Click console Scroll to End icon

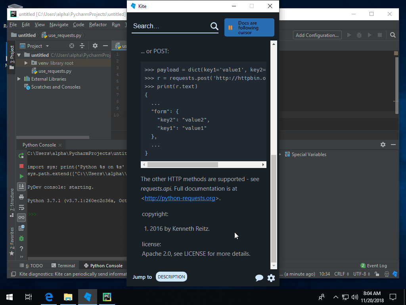(21, 187)
